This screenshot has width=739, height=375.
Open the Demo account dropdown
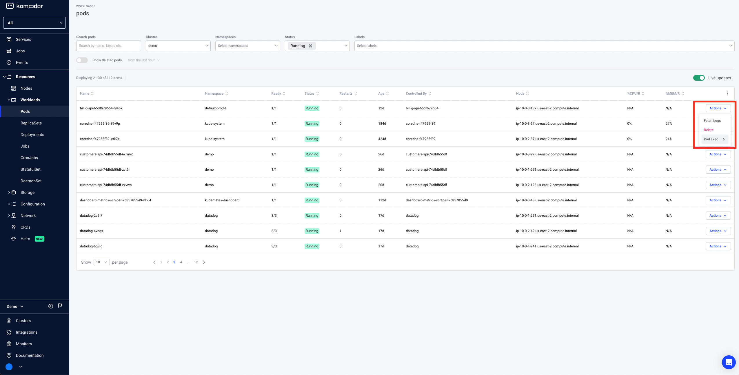[15, 306]
